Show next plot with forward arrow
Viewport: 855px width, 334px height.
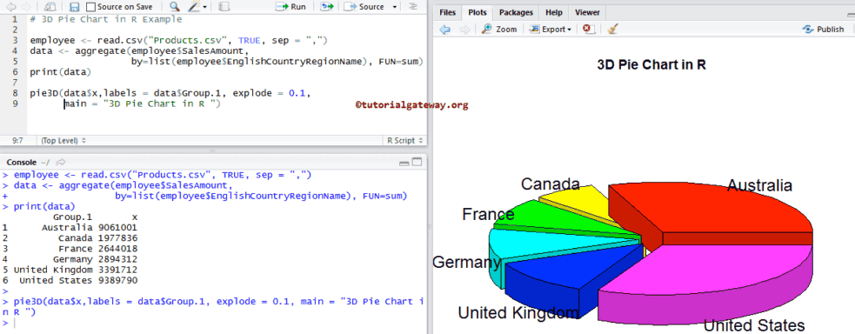pos(464,30)
